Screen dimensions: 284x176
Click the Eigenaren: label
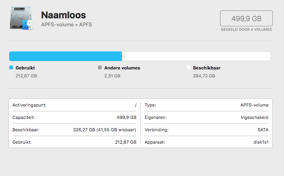click(156, 117)
